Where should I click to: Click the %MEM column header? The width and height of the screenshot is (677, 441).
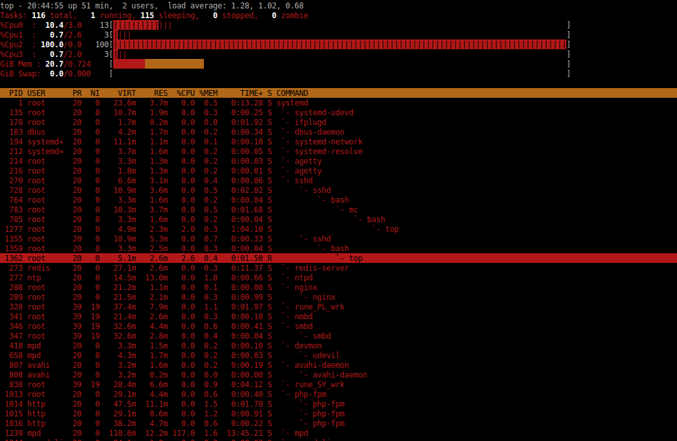[208, 93]
